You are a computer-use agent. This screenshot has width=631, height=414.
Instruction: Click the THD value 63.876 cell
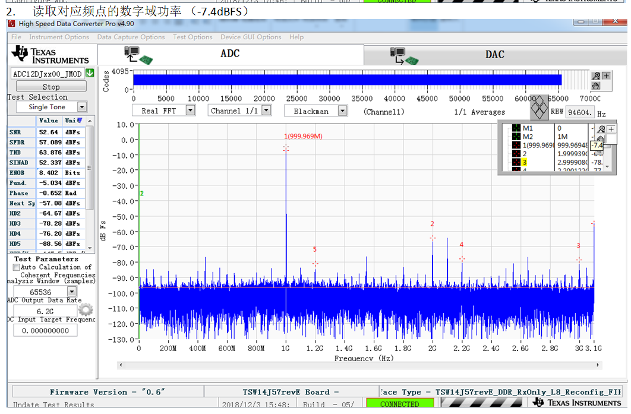[49, 153]
